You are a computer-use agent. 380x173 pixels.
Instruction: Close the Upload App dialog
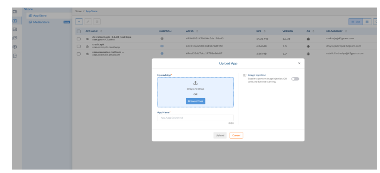point(299,63)
